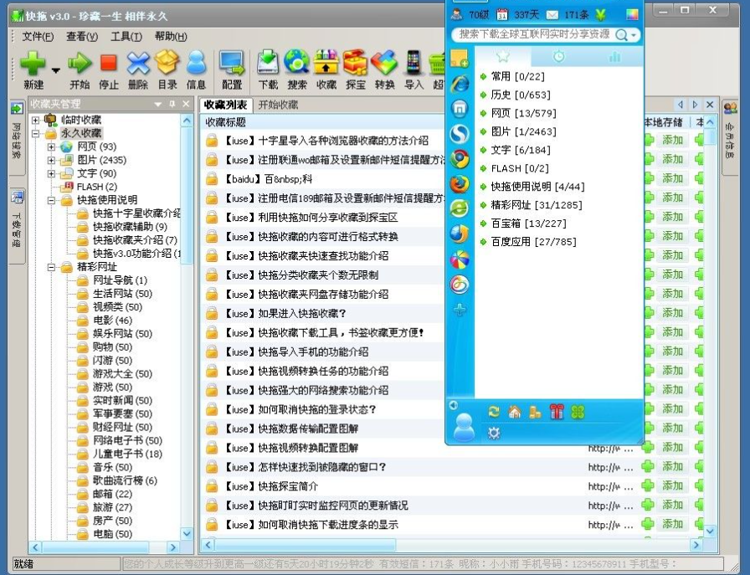Click the 收藏 toolbar icon
The width and height of the screenshot is (750, 575).
(326, 63)
